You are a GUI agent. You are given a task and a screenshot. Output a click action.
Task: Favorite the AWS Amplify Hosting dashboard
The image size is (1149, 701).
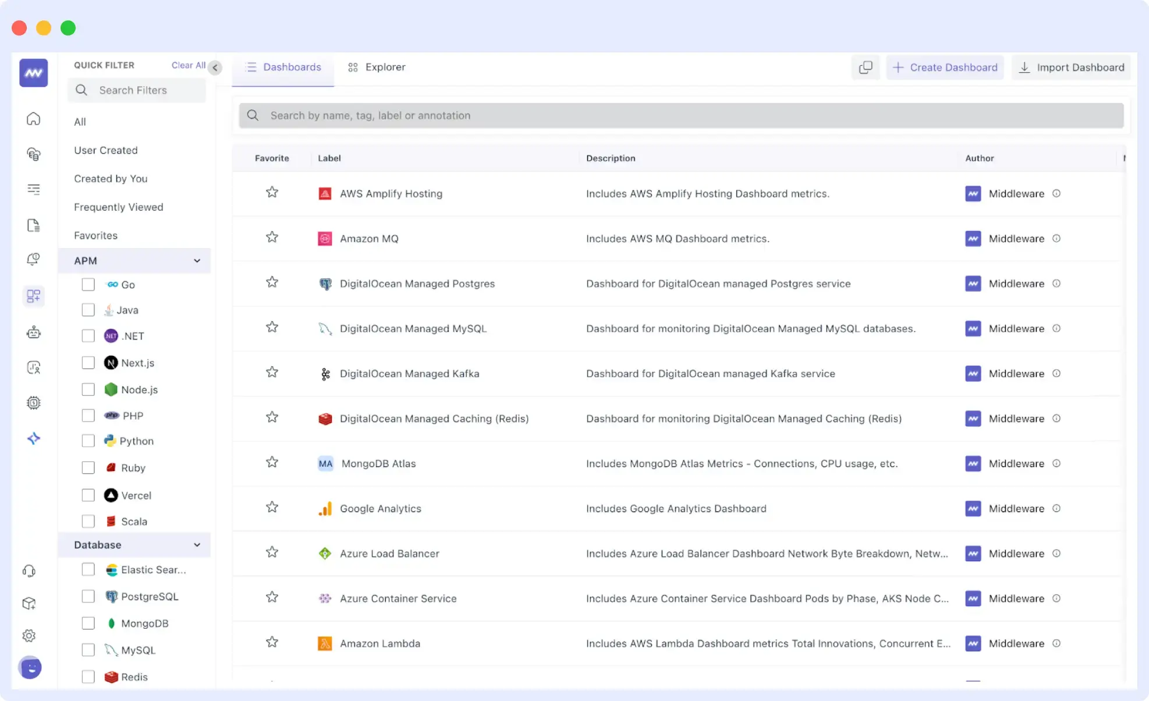272,192
